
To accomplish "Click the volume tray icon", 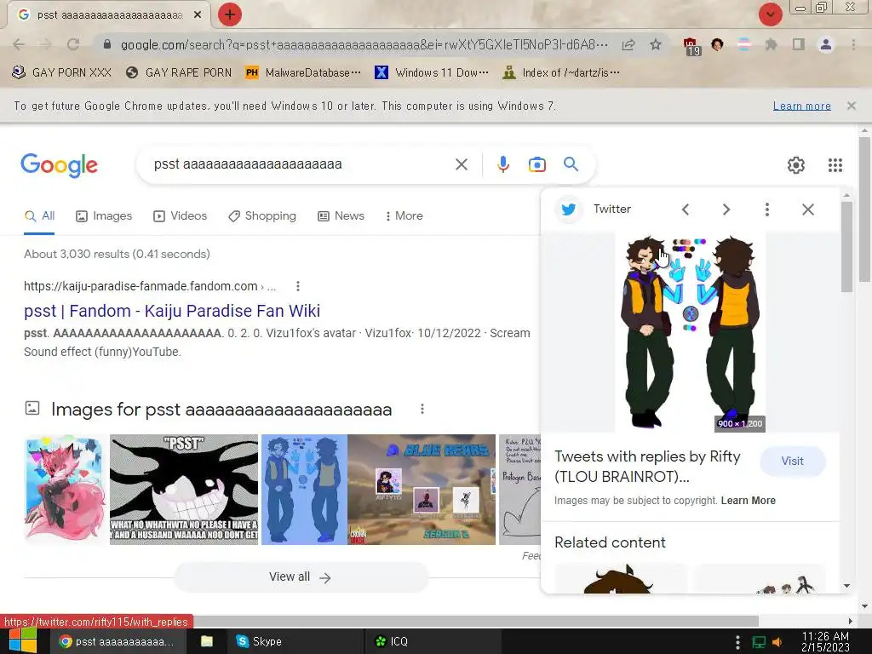I will (x=777, y=642).
